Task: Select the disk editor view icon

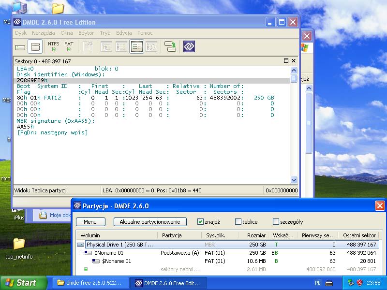Action: pyautogui.click(x=136, y=46)
